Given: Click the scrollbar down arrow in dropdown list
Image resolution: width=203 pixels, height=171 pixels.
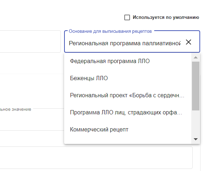Looking at the screenshot, I should click(x=196, y=139).
